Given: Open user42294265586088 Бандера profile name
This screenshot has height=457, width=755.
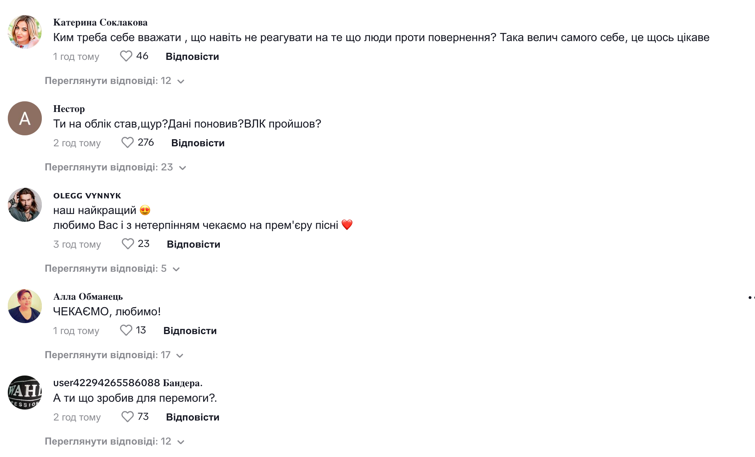Looking at the screenshot, I should [128, 383].
